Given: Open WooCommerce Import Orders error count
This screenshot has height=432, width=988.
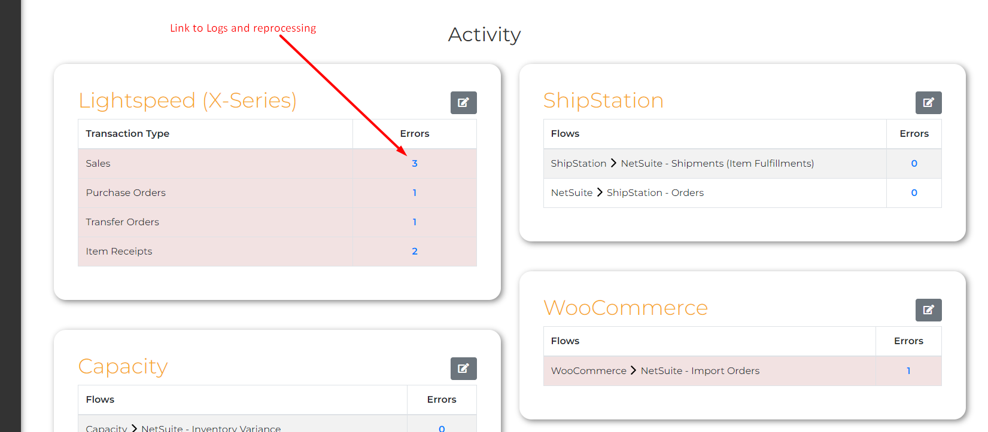Looking at the screenshot, I should point(908,371).
